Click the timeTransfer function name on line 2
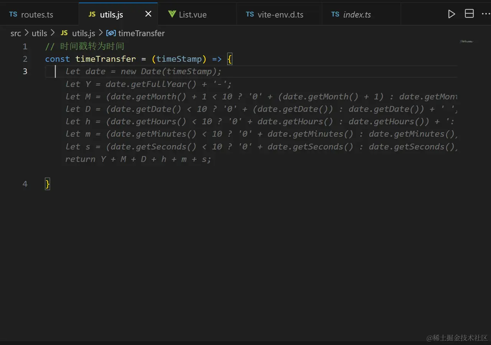The width and height of the screenshot is (491, 345). 105,59
